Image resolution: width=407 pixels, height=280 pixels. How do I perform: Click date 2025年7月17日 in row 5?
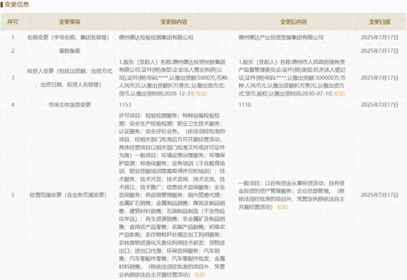click(x=380, y=195)
